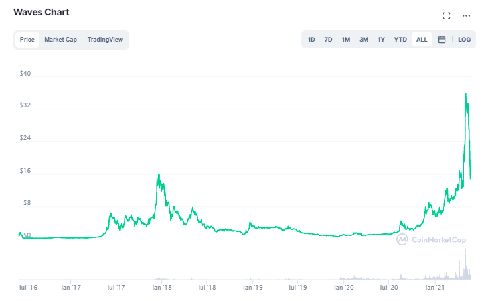The height and width of the screenshot is (301, 484).
Task: Choose the 3M time range
Action: 364,40
